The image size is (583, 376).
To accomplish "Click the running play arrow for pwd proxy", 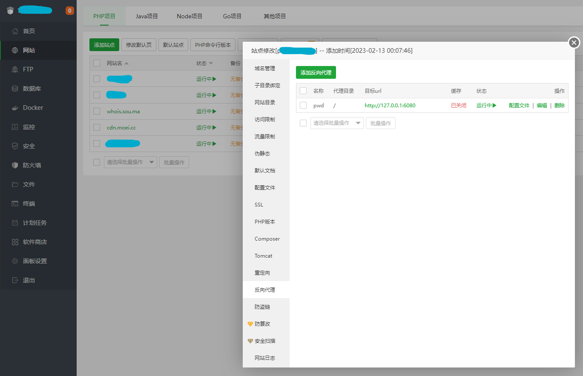I will [494, 106].
